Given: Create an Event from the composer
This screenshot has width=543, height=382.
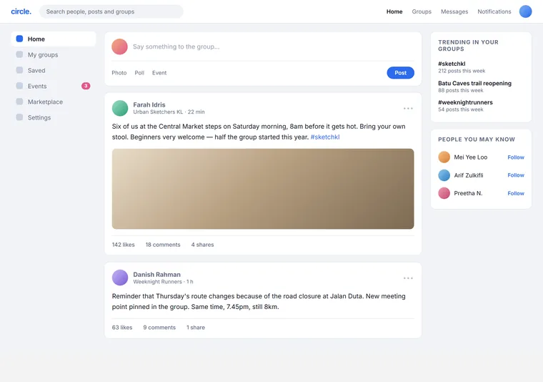Looking at the screenshot, I should [x=159, y=73].
